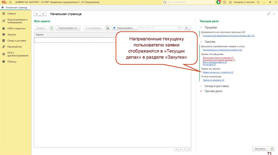Click the Открыть button
Viewport: 278px width, 155px height.
point(41,28)
